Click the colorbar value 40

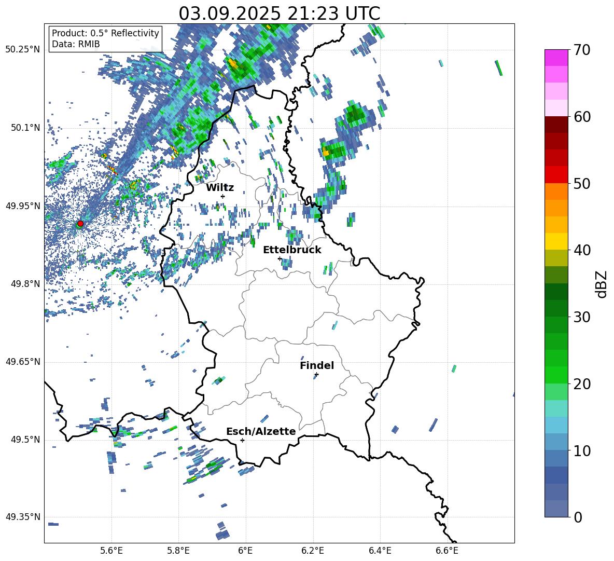coord(582,250)
